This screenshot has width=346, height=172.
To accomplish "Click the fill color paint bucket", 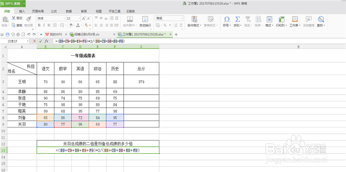I will (x=71, y=25).
